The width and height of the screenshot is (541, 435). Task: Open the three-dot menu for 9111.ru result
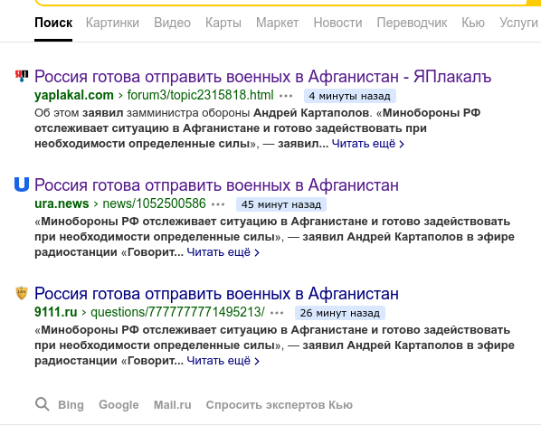[277, 313]
